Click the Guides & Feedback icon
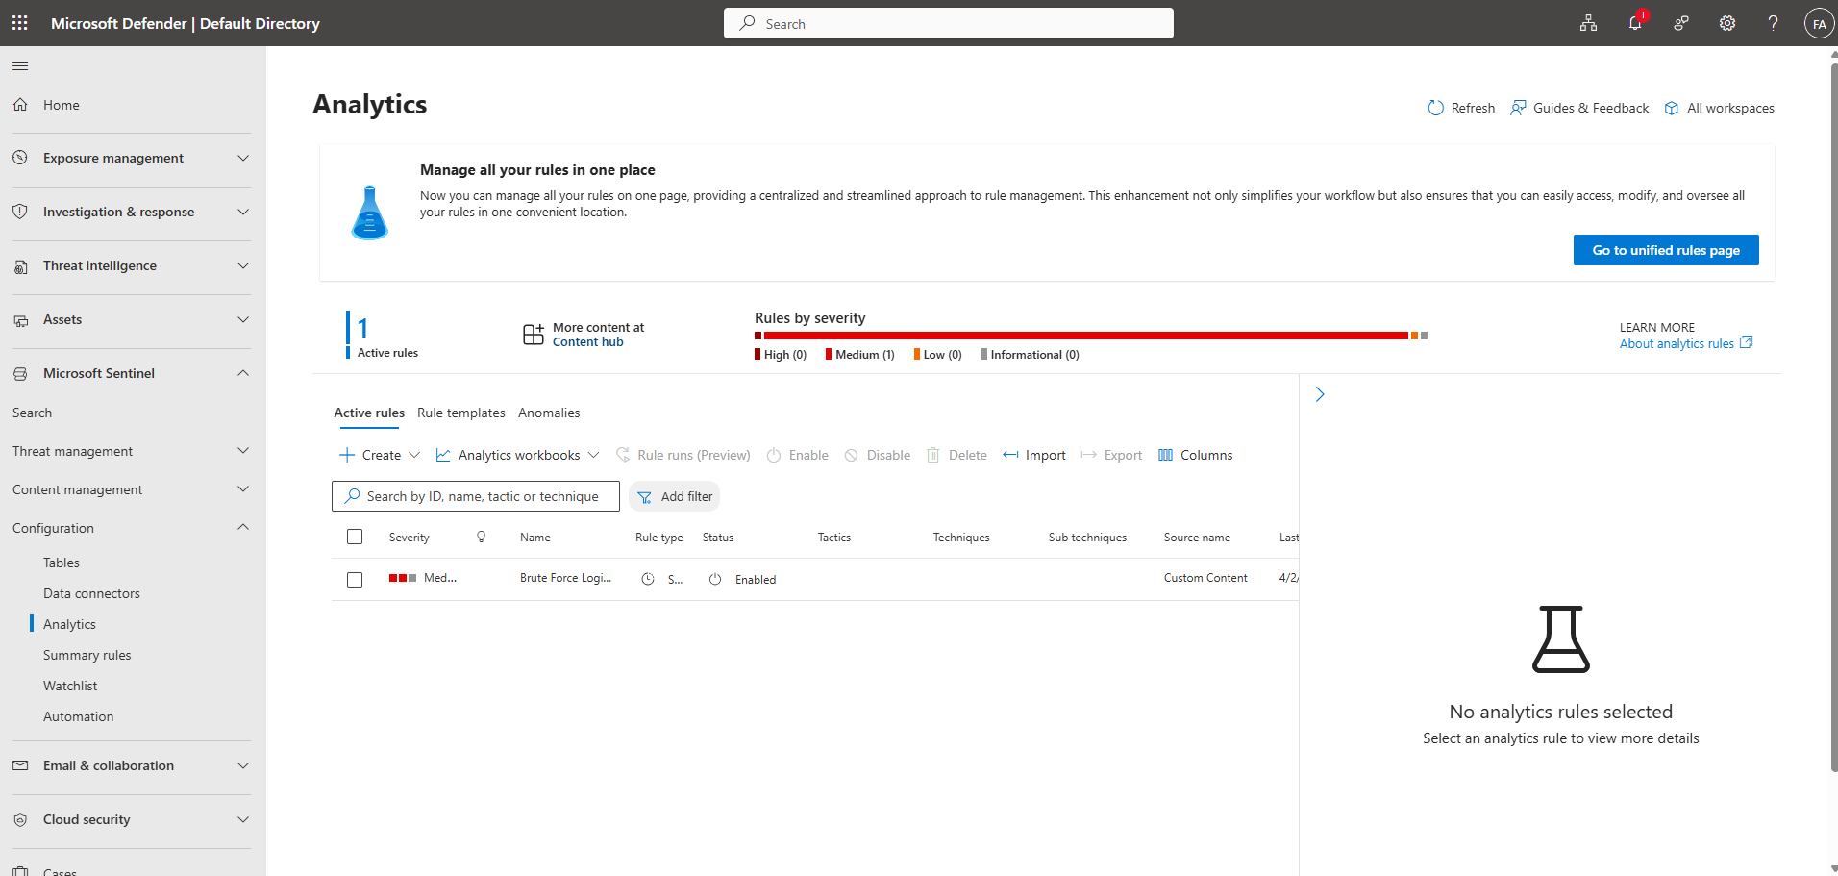This screenshot has height=876, width=1838. tap(1518, 108)
